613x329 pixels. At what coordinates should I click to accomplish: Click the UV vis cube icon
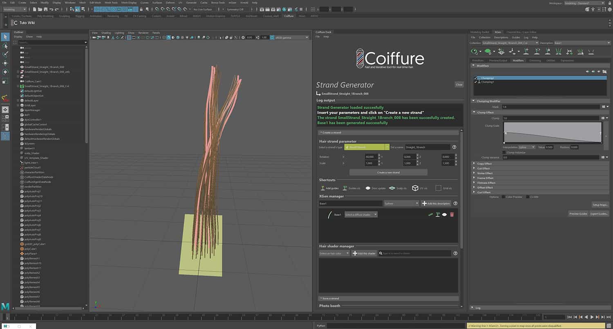coord(415,188)
